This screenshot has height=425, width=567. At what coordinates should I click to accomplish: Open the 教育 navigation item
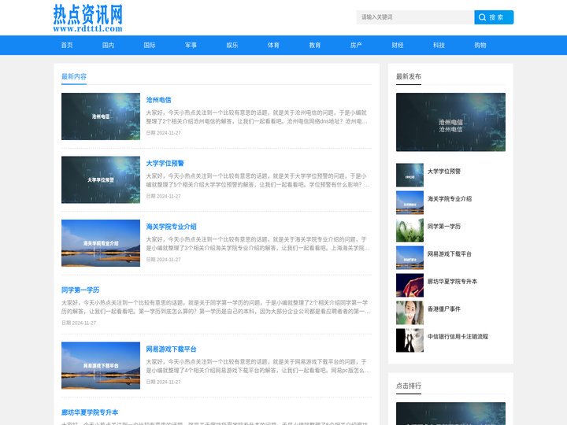(315, 45)
